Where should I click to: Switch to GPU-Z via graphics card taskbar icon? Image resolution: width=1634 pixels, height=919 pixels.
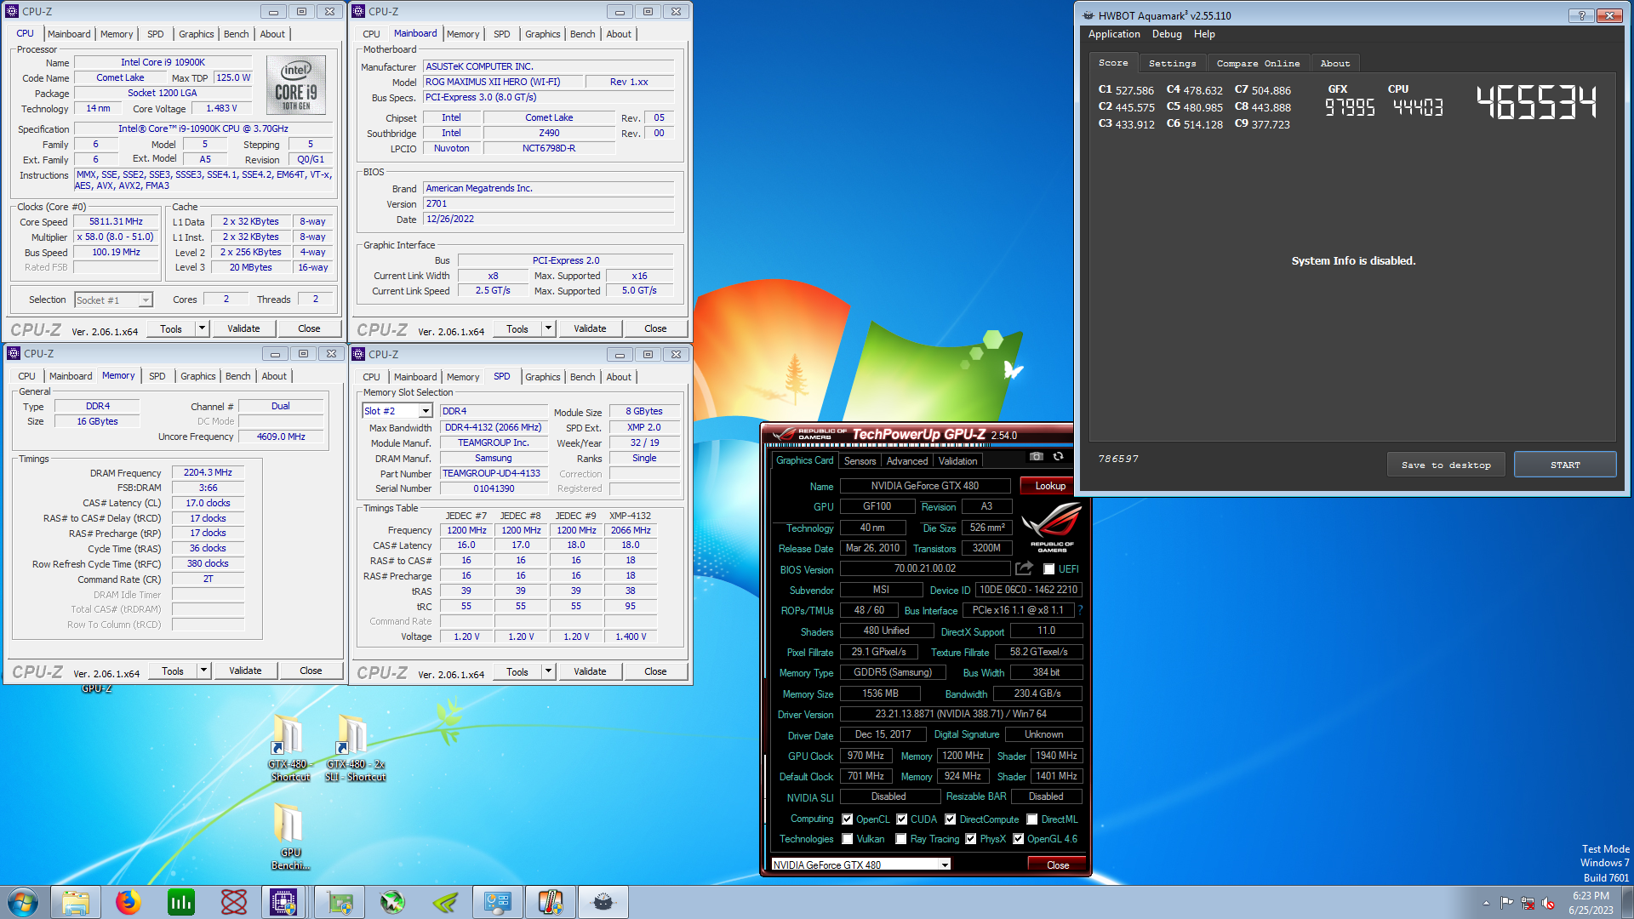[x=340, y=902]
